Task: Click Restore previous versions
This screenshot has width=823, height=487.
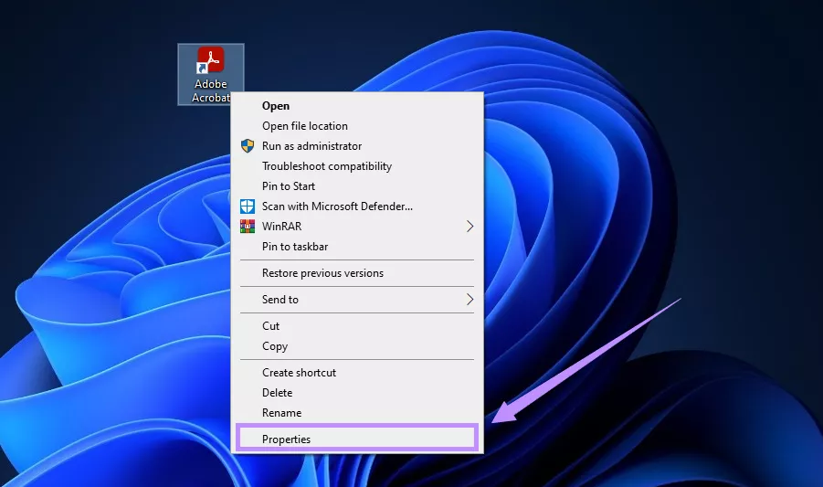Action: [322, 273]
